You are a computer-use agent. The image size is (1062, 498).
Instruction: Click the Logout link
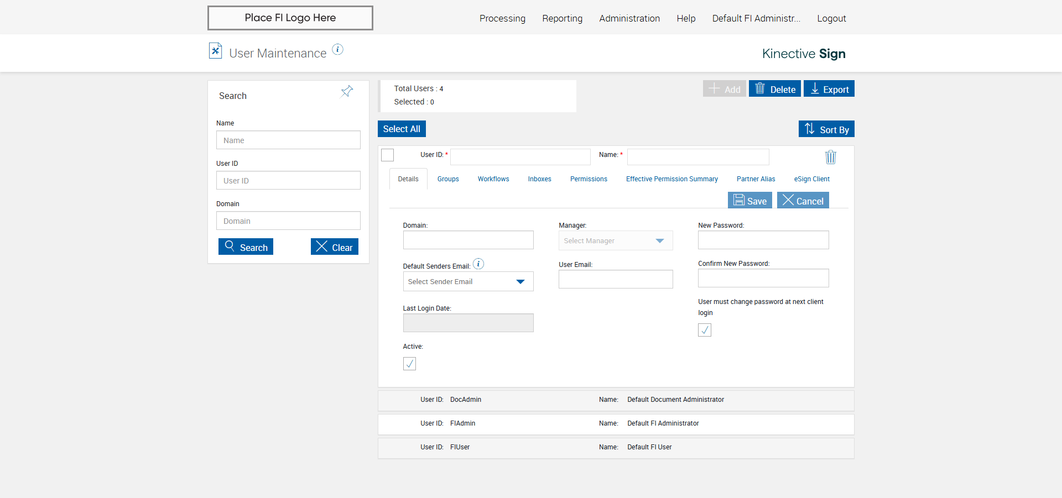pyautogui.click(x=831, y=18)
